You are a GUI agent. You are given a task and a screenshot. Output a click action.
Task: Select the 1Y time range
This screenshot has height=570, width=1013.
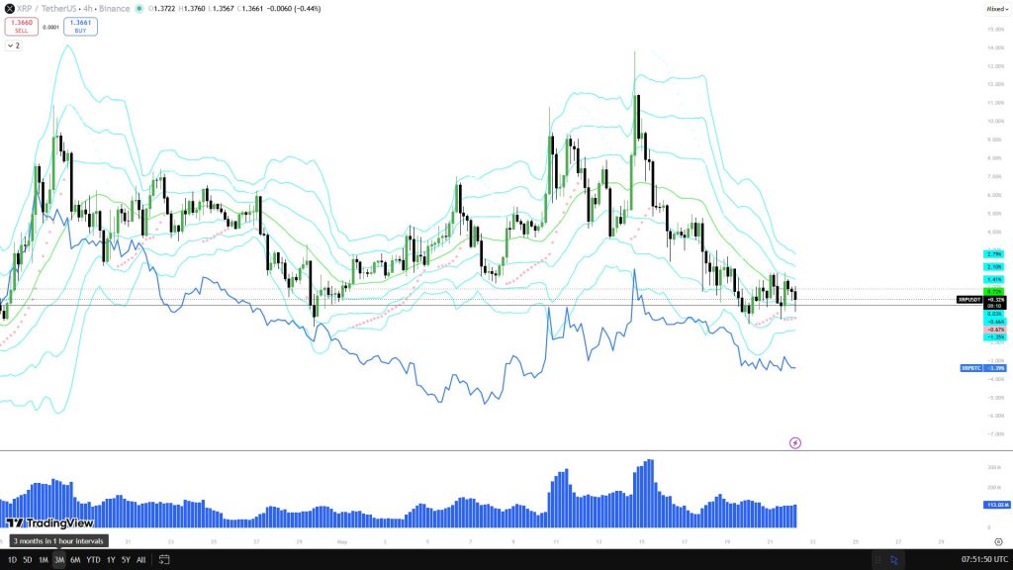[x=111, y=560]
